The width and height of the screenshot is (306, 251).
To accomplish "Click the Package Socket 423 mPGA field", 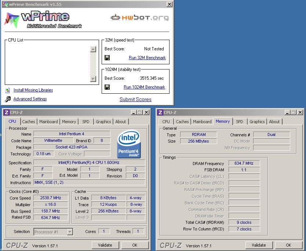I will pos(72,147).
